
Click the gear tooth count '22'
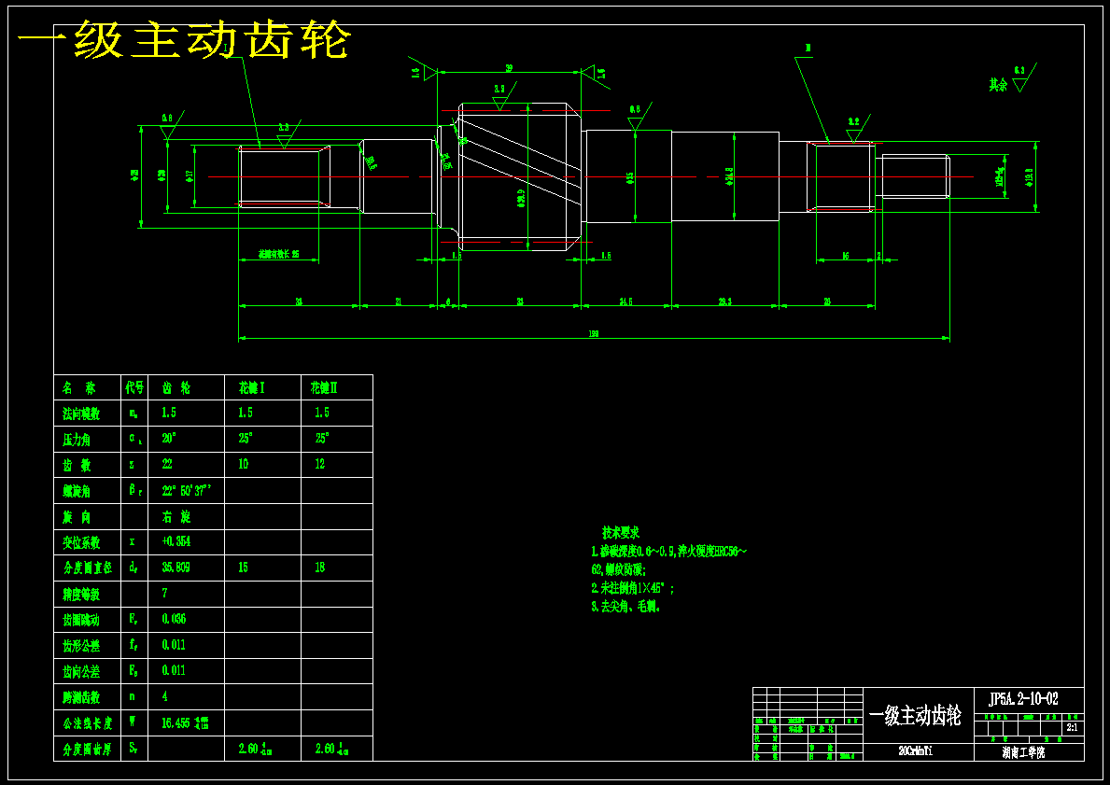pyautogui.click(x=167, y=464)
